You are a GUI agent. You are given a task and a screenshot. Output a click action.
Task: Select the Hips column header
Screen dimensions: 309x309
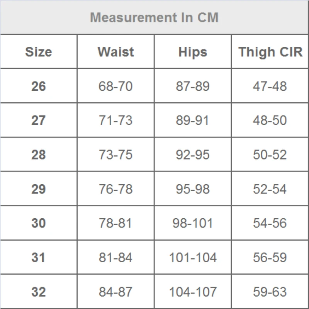pos(193,52)
